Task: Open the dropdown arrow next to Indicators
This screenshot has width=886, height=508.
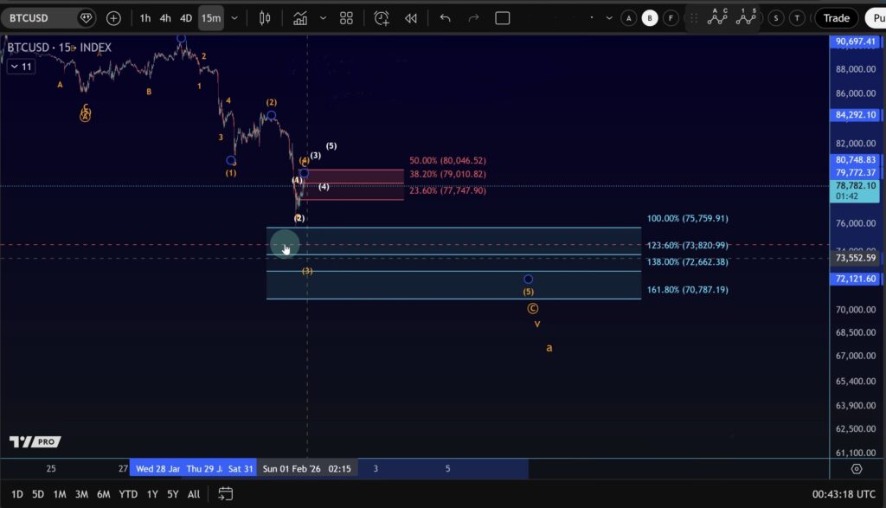Action: [324, 18]
